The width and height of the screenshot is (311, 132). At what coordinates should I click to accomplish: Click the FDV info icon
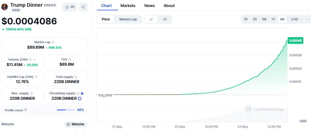pyautogui.click(x=70, y=60)
